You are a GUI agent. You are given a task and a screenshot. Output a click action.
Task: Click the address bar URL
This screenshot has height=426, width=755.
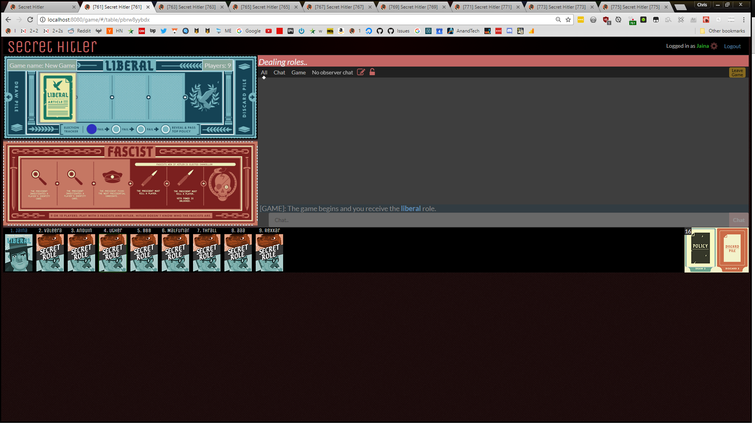(99, 20)
